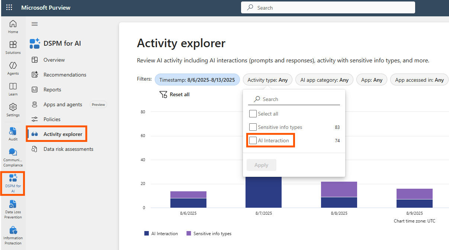Click the Chart time zone: UTC text
This screenshot has width=449, height=250.
click(414, 221)
